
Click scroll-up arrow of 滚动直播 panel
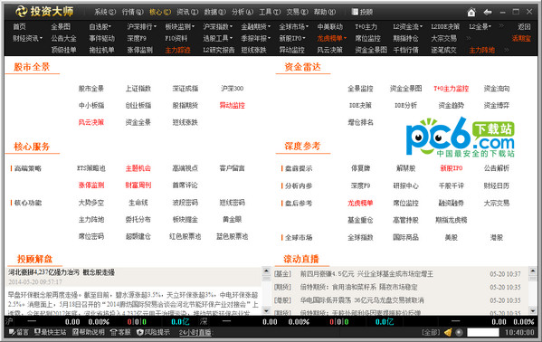click(532, 271)
